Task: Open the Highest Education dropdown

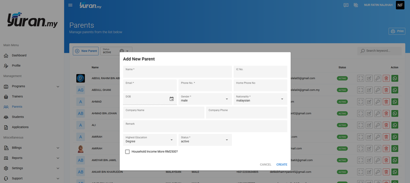Action: point(150,140)
